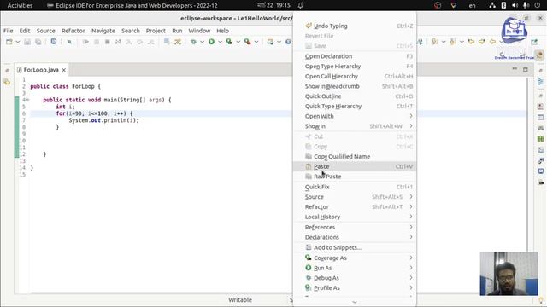The height and width of the screenshot is (307, 547).
Task: Click the Terminate debug toolbar icon
Action: click(108, 42)
